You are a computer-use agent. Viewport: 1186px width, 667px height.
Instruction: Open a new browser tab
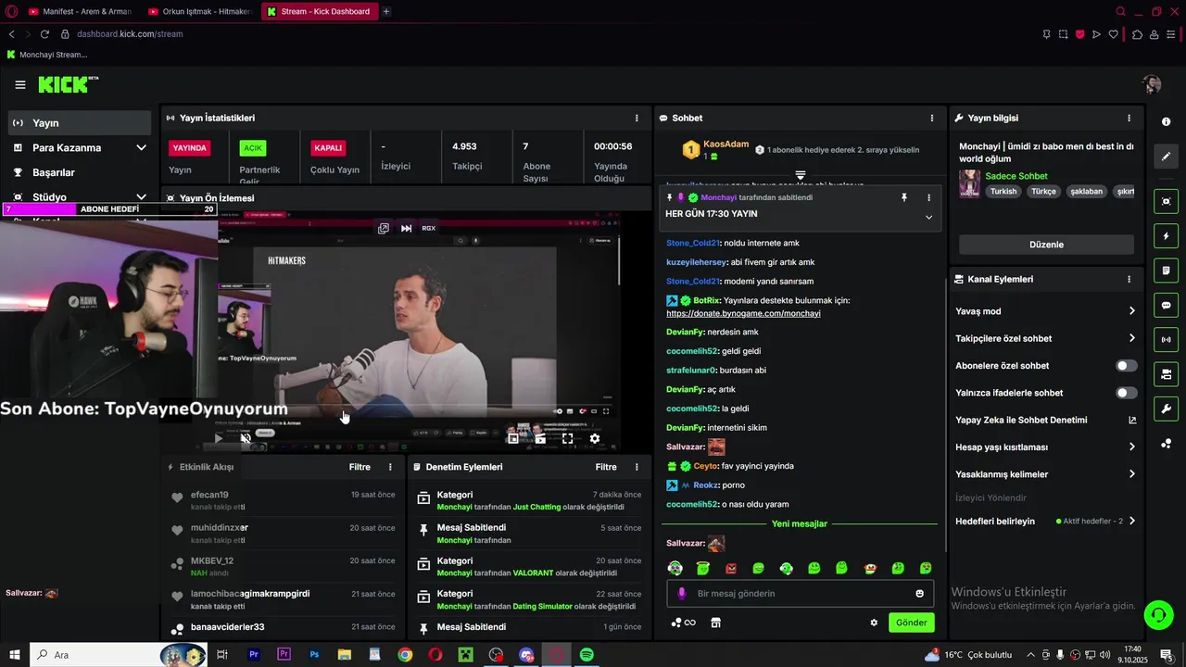click(x=386, y=11)
